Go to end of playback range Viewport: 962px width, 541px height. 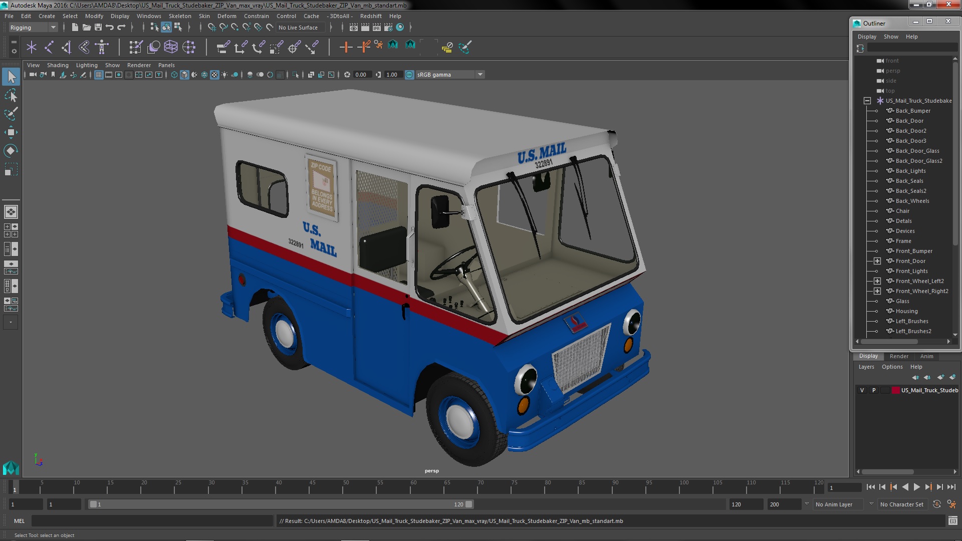[951, 487]
